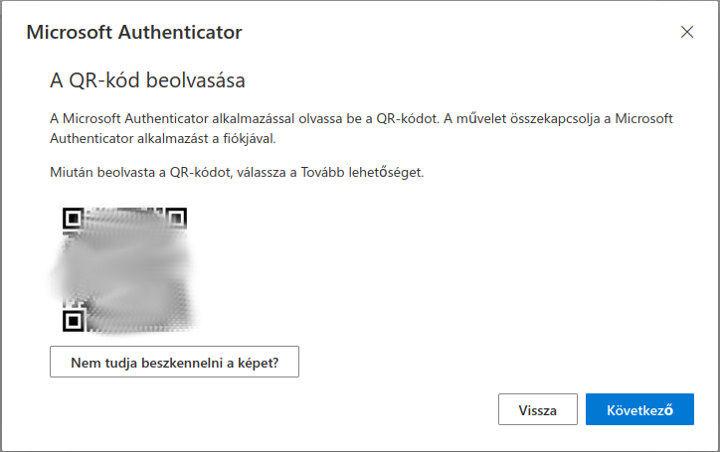Click the word "válassza" in the instructions
The image size is (720, 452).
coord(260,173)
